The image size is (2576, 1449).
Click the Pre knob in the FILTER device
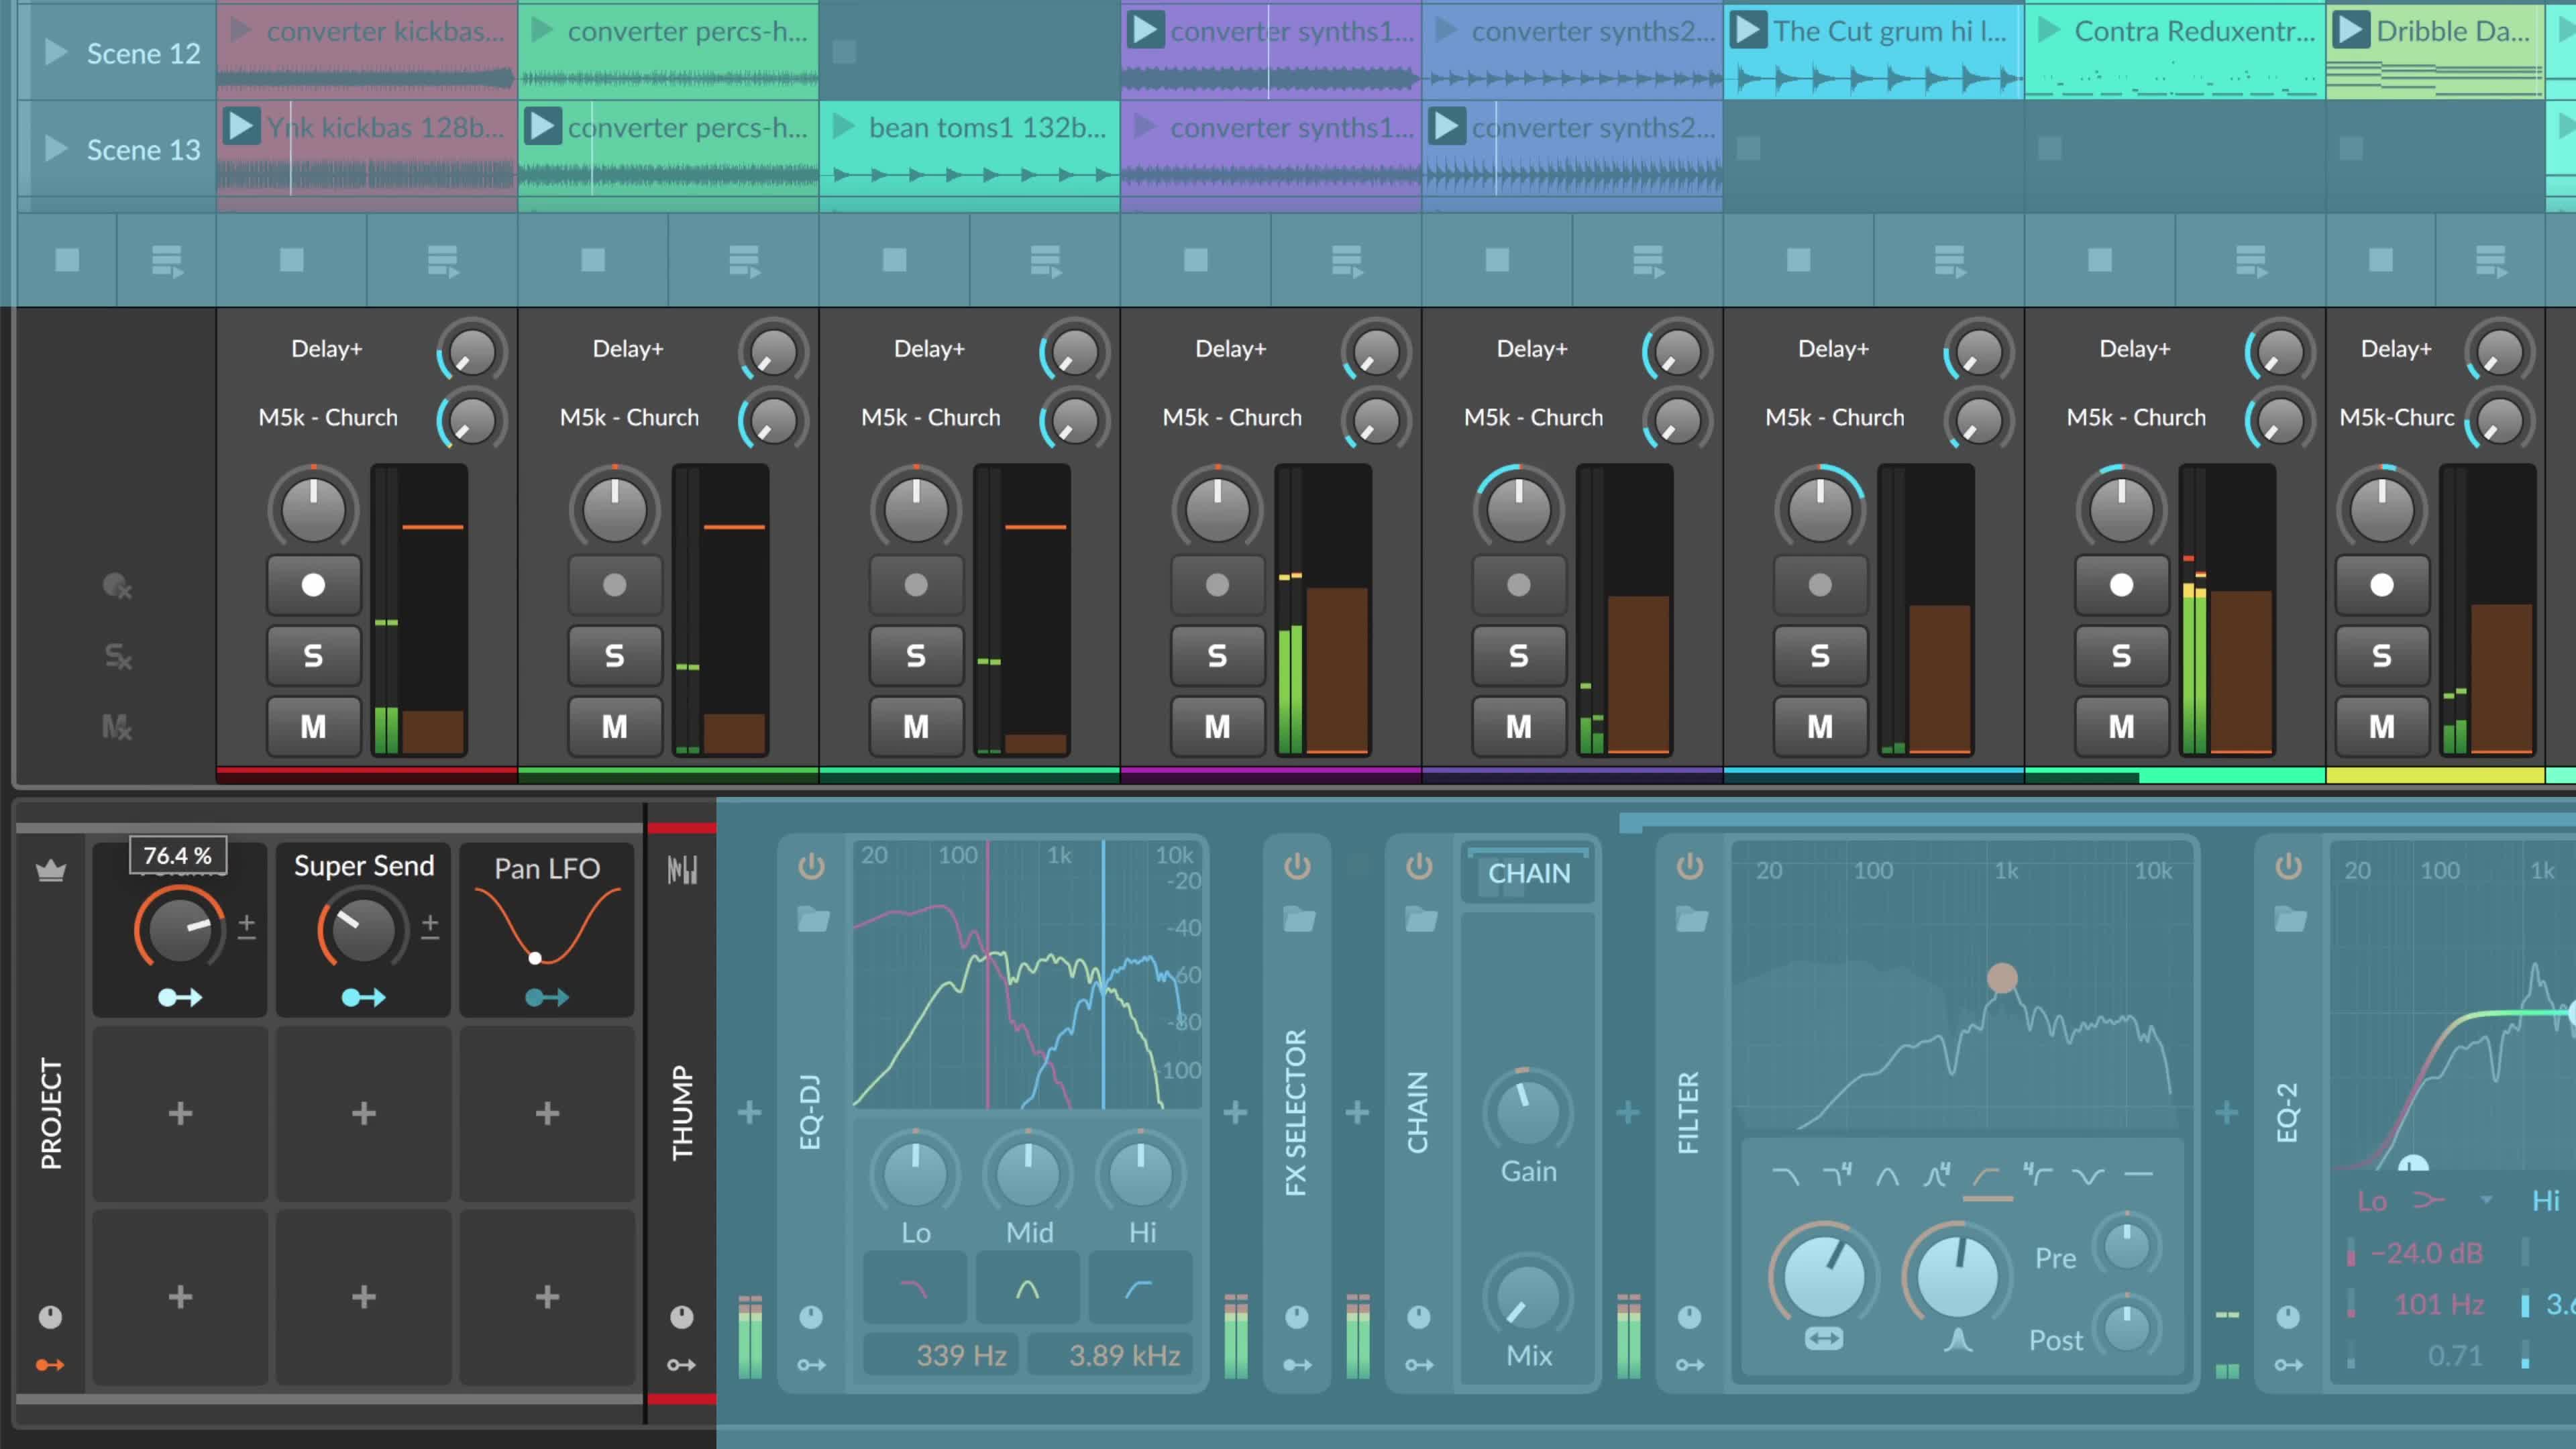2127,1246
